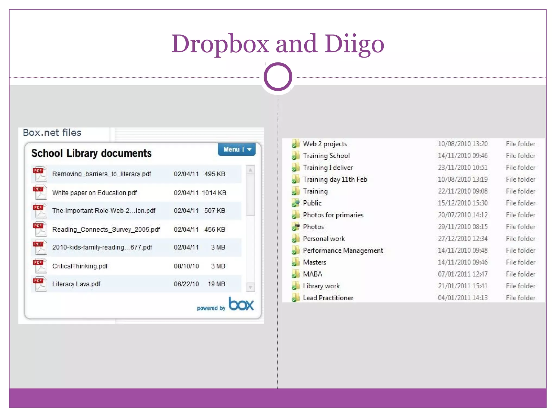Click folder icon next to Training day 11th Feb
Image resolution: width=556 pixels, height=417 pixels.
pos(296,179)
